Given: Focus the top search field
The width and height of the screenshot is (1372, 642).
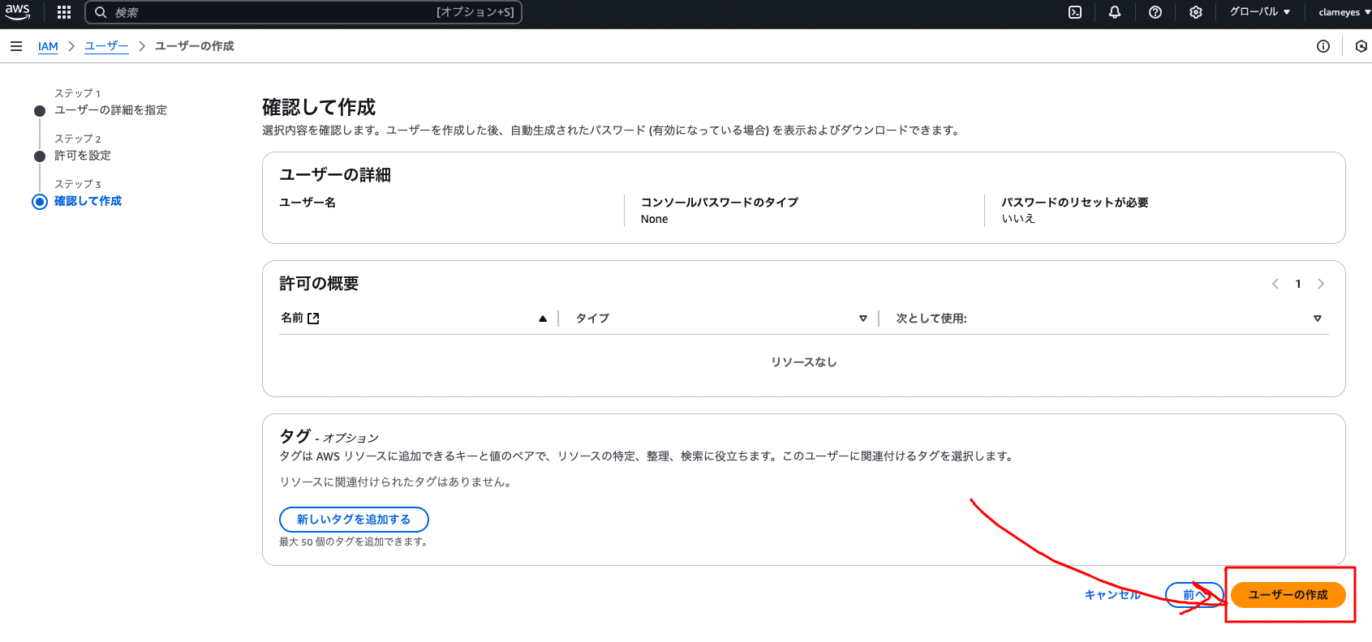Looking at the screenshot, I should (303, 12).
